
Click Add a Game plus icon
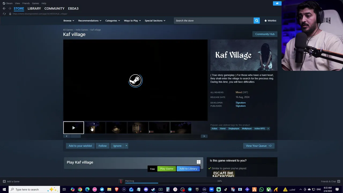[x=4, y=181]
